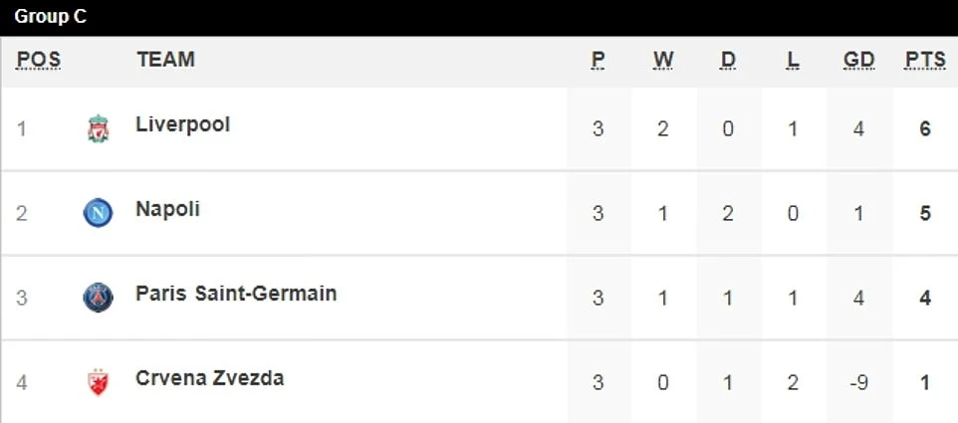Open the Crvena Zvezda team link

[x=210, y=378]
